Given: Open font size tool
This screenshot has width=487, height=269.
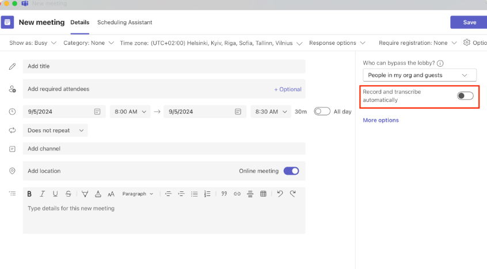Looking at the screenshot, I should [111, 194].
